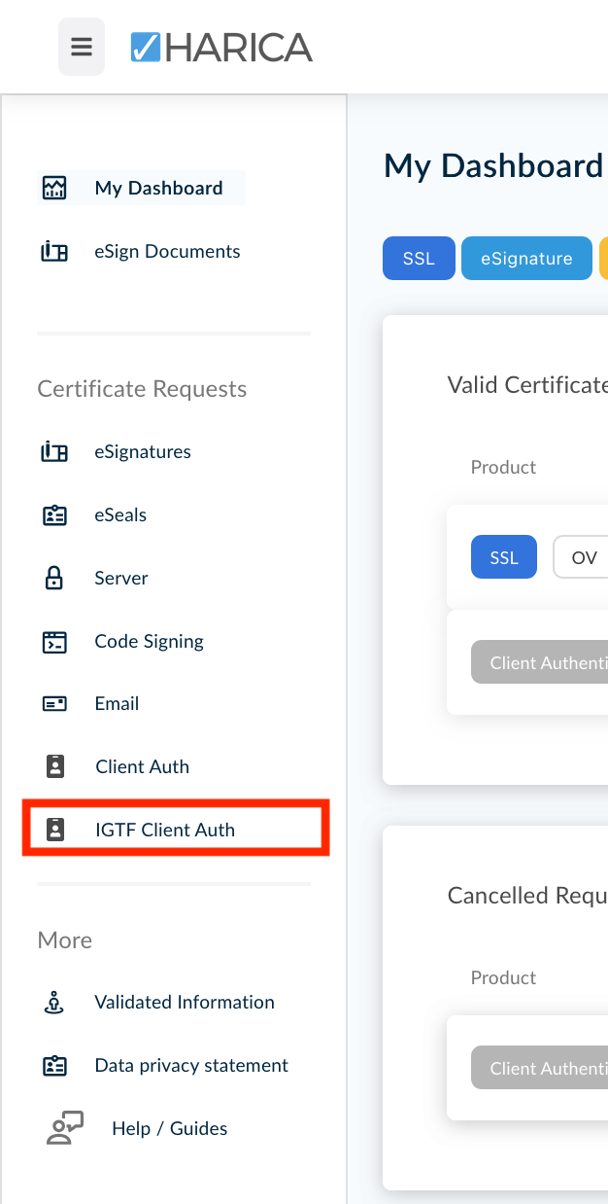Screen dimensions: 608x1204
Task: Click the My Dashboard chart icon
Action: (x=54, y=188)
